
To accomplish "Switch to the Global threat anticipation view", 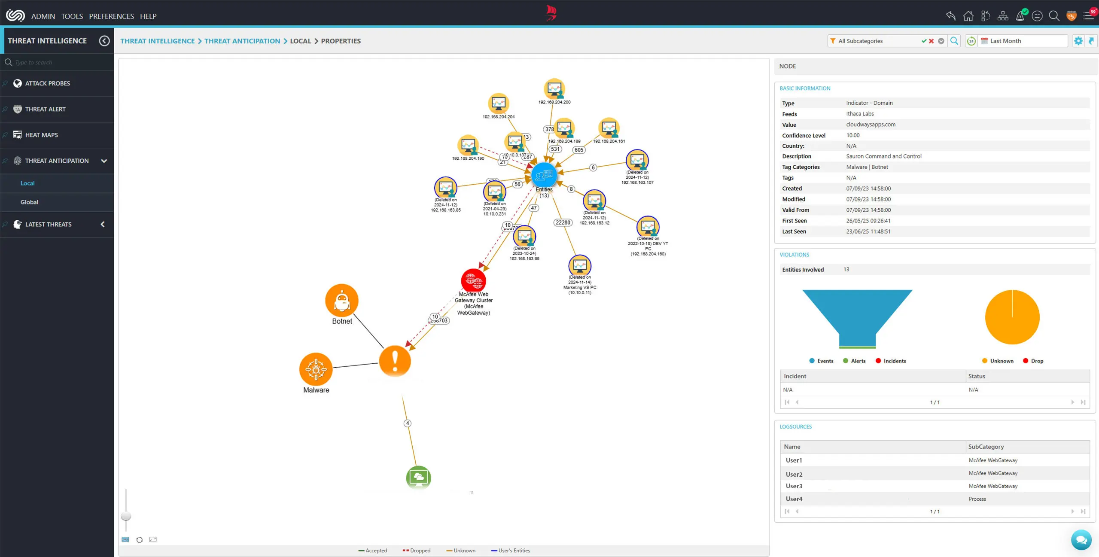I will tap(29, 202).
